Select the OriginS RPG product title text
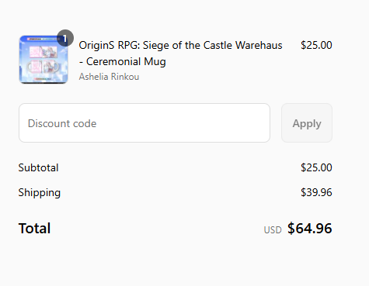 180,53
